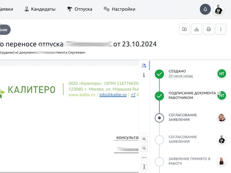Click the Кандидаты person icon

point(27,9)
